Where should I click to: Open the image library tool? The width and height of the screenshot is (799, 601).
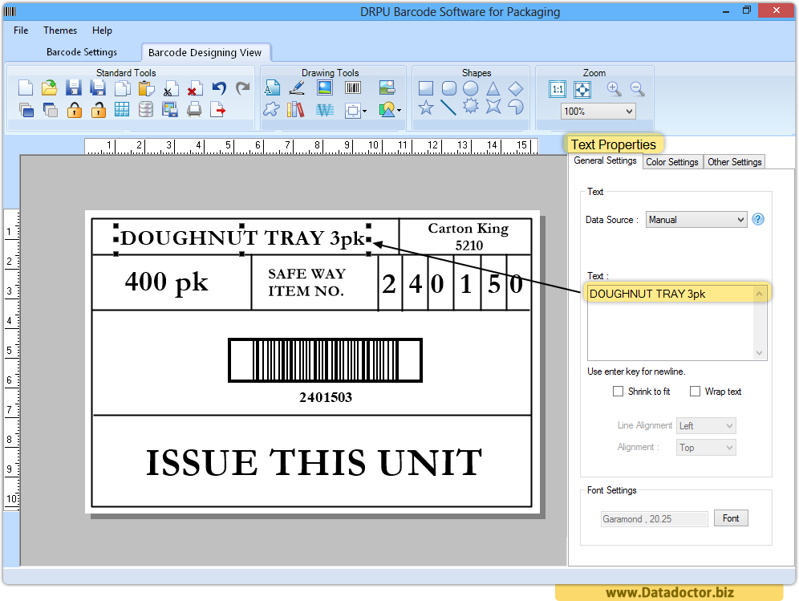coord(387,87)
